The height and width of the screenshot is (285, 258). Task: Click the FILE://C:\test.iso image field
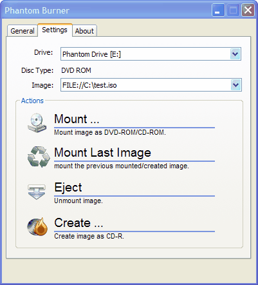tap(151, 85)
